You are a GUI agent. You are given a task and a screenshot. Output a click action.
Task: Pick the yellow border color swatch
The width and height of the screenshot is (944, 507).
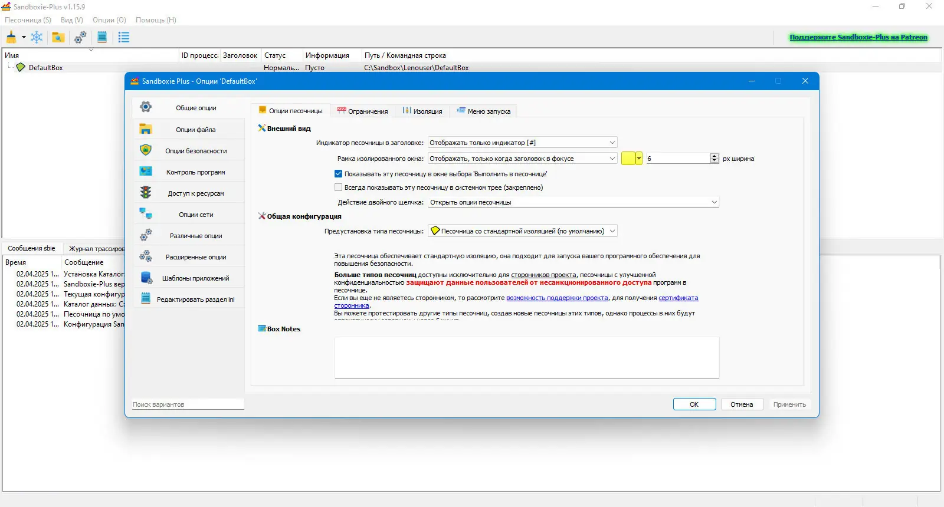tap(628, 159)
